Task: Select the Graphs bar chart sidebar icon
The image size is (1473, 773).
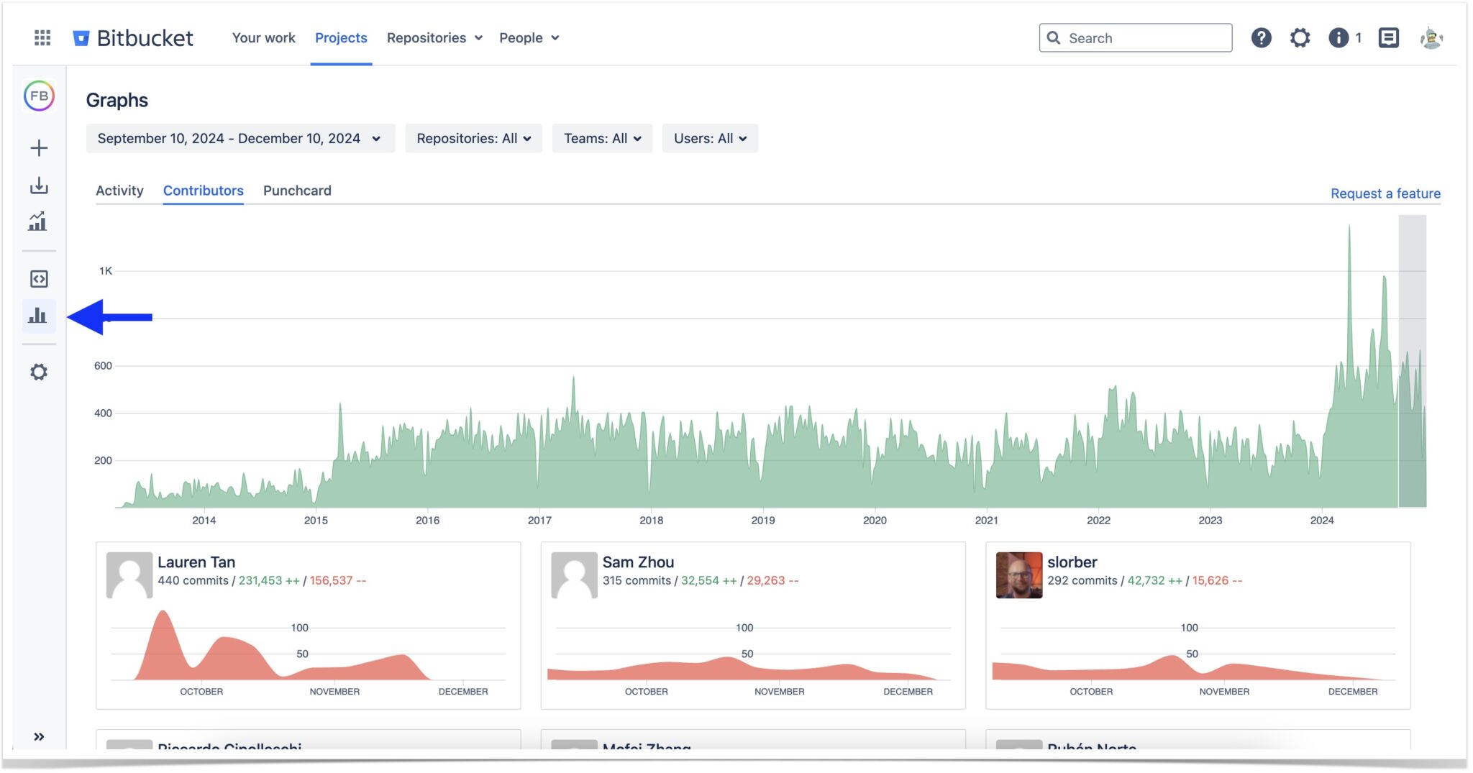Action: (38, 316)
